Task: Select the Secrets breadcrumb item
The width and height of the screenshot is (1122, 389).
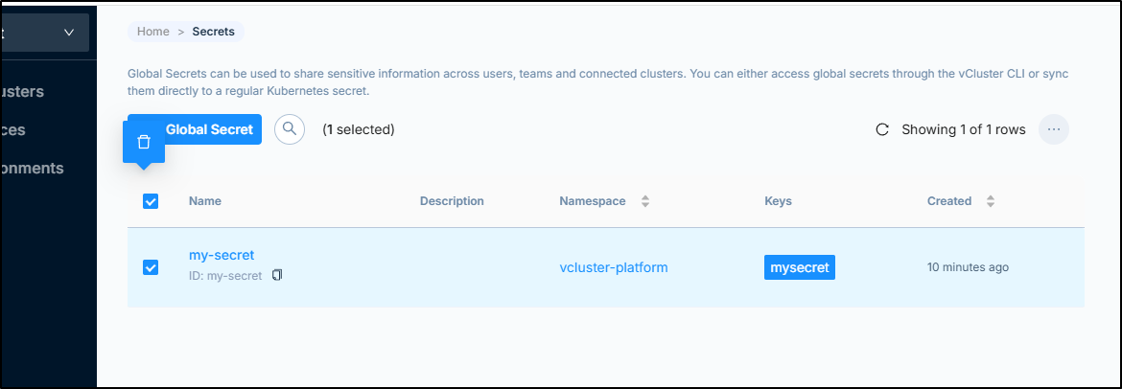Action: tap(213, 32)
